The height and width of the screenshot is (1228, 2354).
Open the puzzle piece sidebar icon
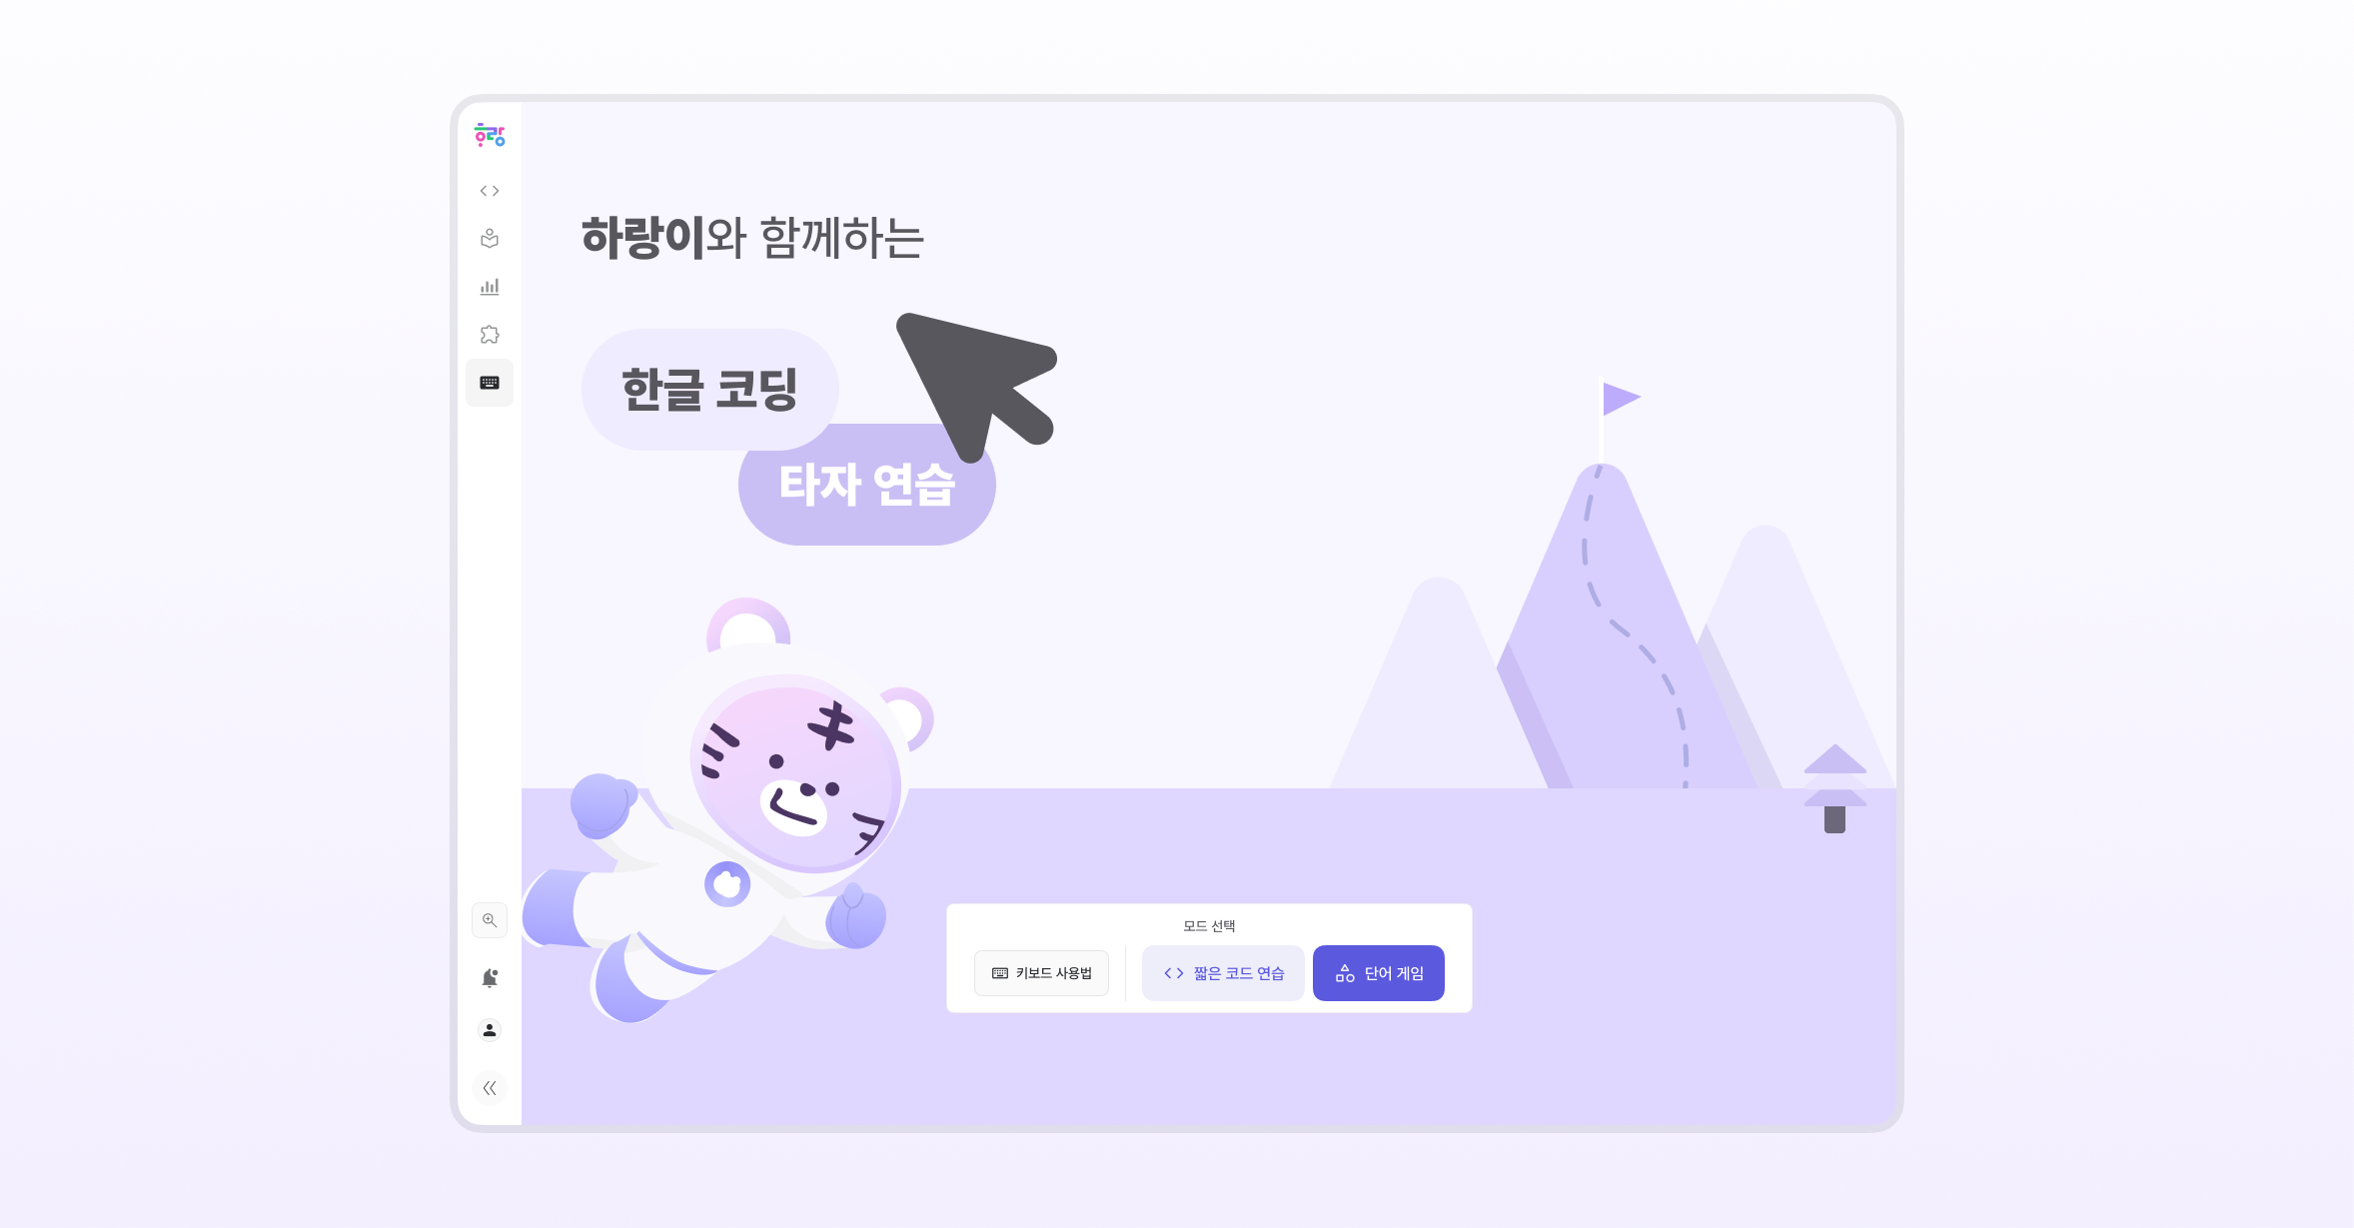click(x=490, y=335)
